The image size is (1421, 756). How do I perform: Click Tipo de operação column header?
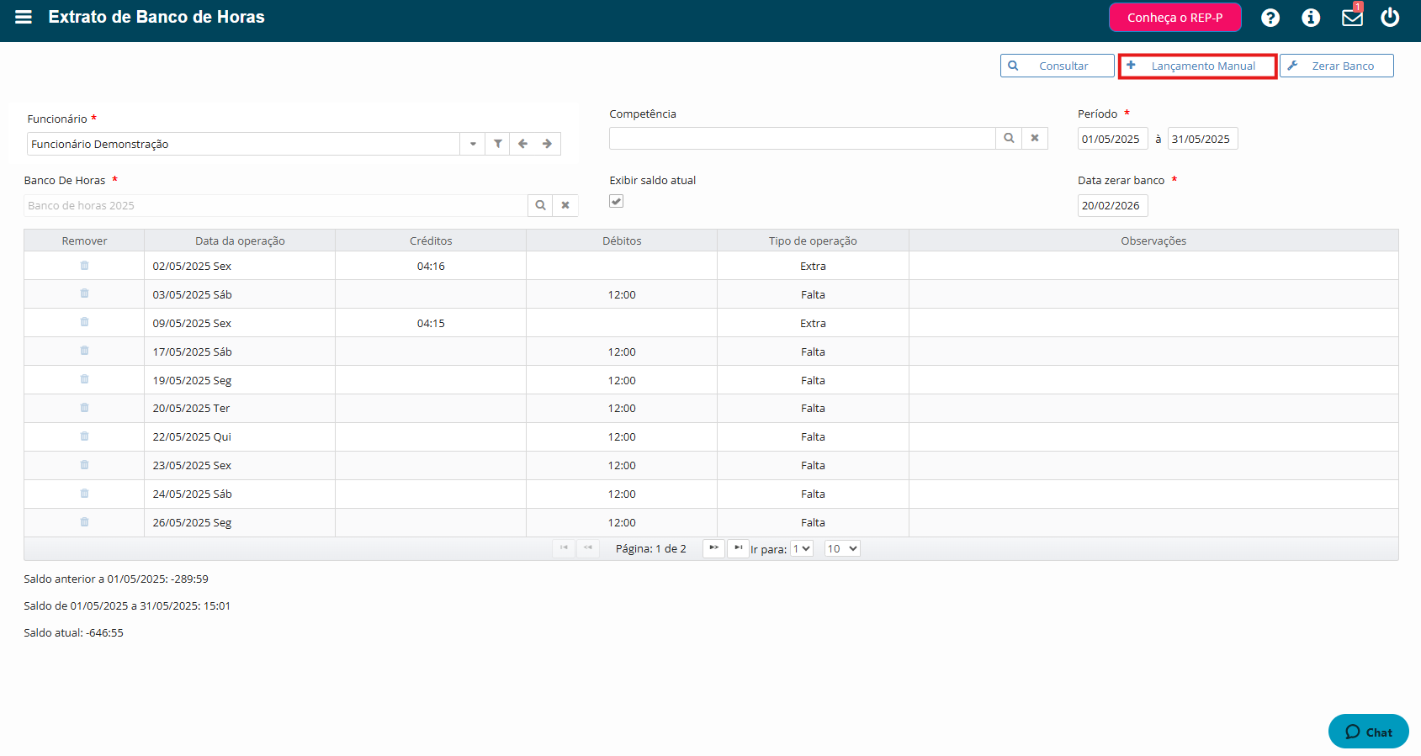813,241
